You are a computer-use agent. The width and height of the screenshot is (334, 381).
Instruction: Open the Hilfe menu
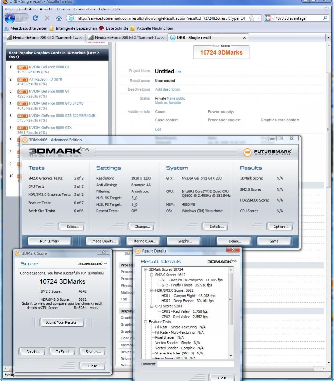pos(116,9)
